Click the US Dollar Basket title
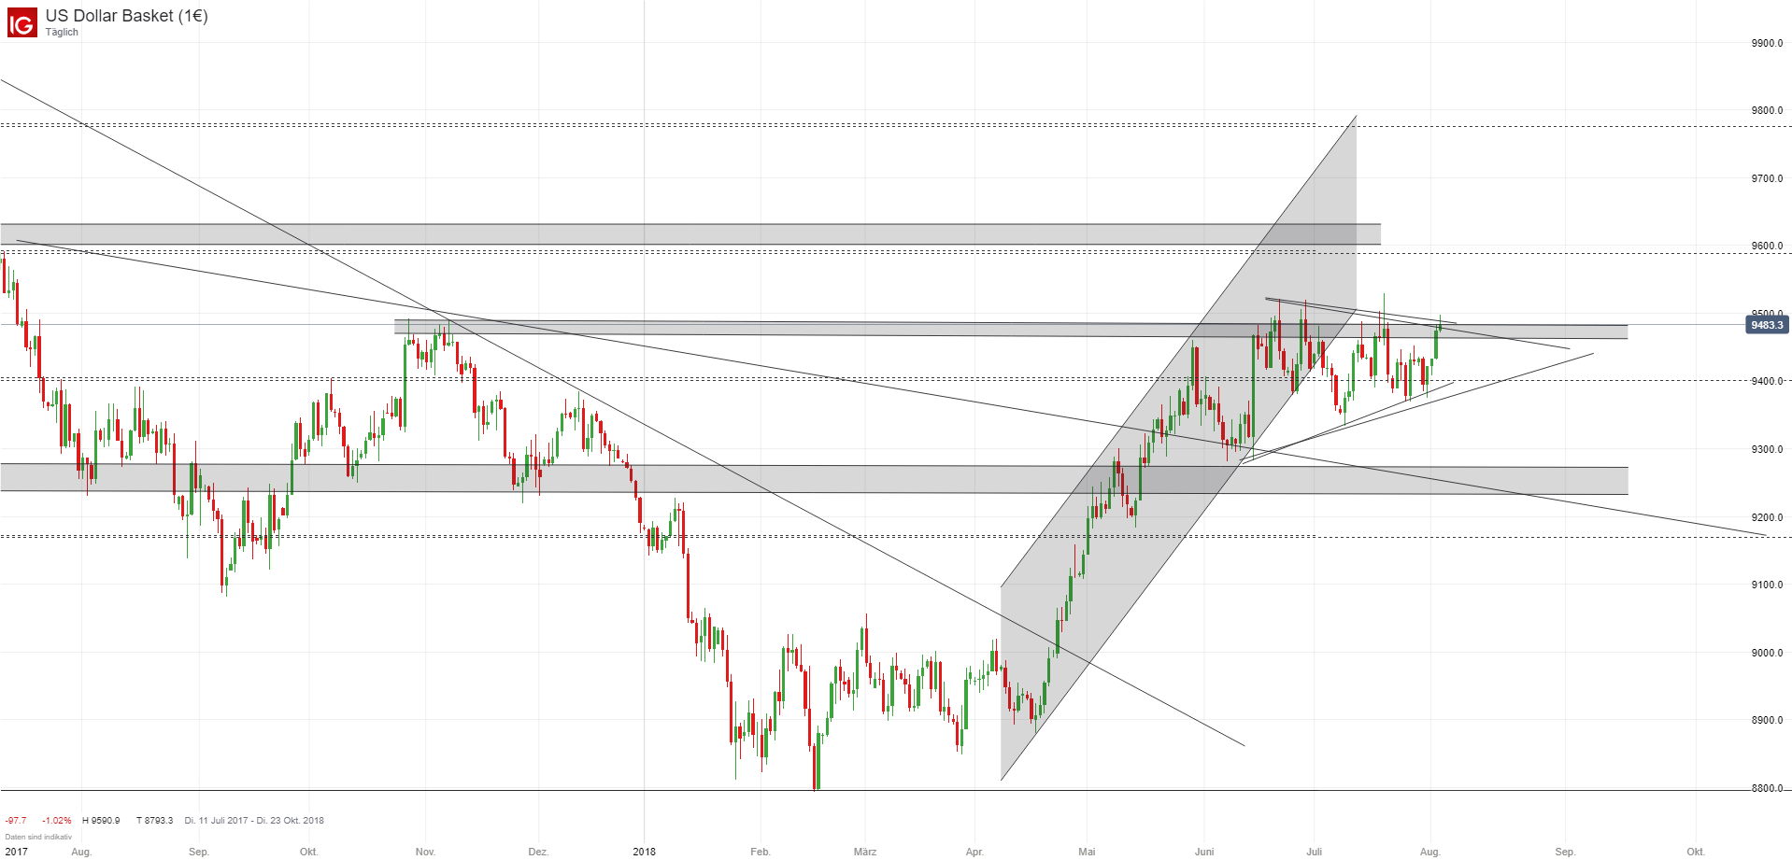 (x=126, y=16)
